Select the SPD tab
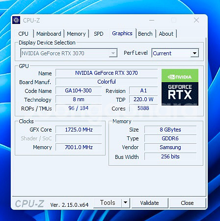The height and width of the screenshot is (221, 220). pos(99,34)
